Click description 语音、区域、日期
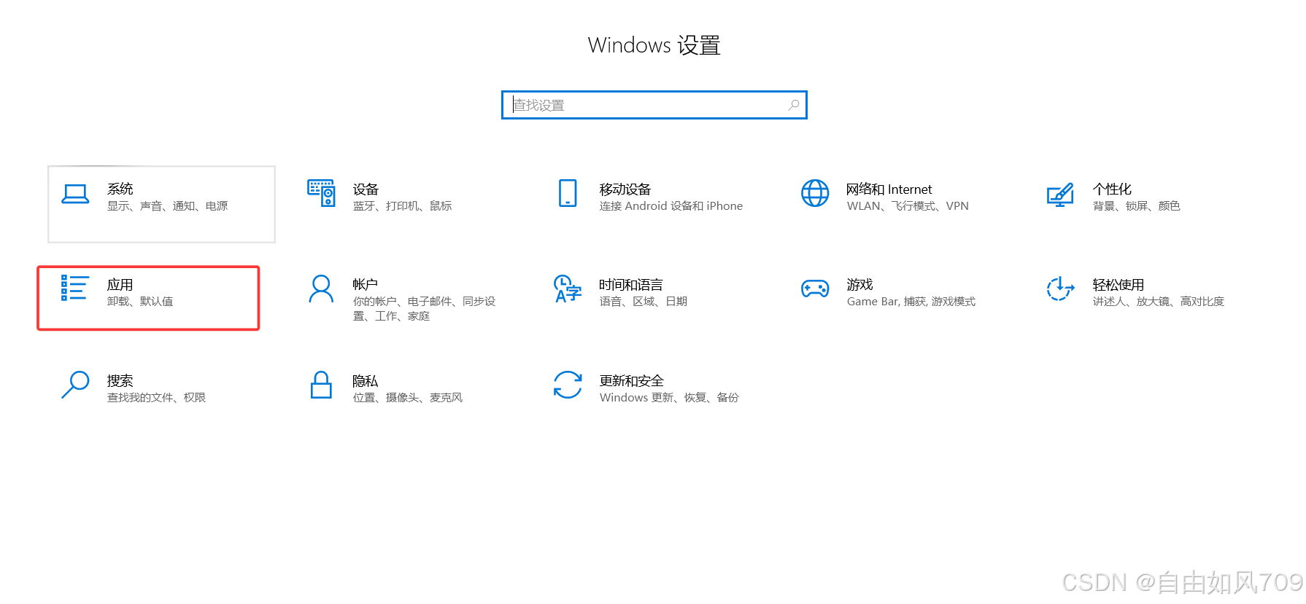 (x=644, y=302)
